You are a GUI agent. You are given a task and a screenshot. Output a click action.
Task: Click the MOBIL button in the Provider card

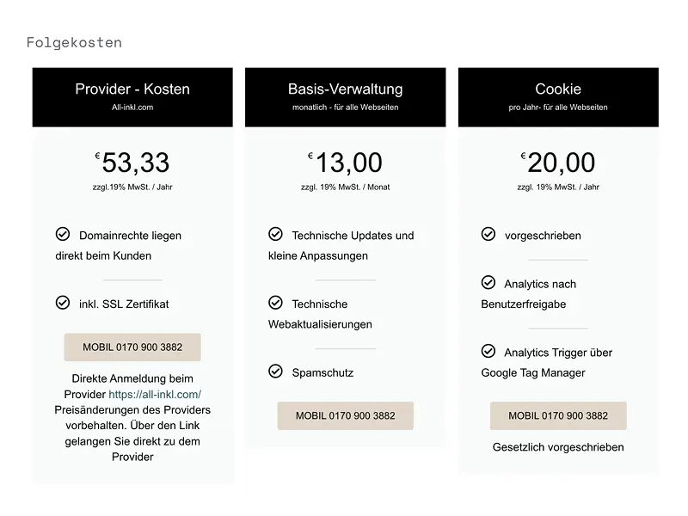pos(132,347)
